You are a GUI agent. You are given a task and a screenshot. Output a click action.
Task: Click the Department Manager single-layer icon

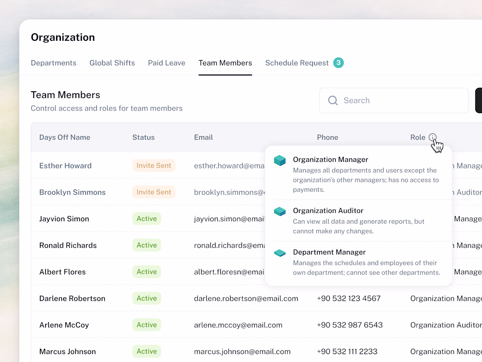point(280,253)
